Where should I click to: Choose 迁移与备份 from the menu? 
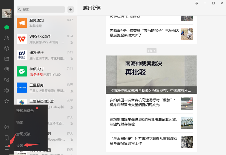[25, 111]
